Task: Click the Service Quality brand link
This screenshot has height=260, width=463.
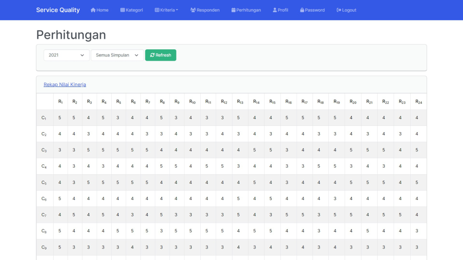Action: tap(58, 10)
